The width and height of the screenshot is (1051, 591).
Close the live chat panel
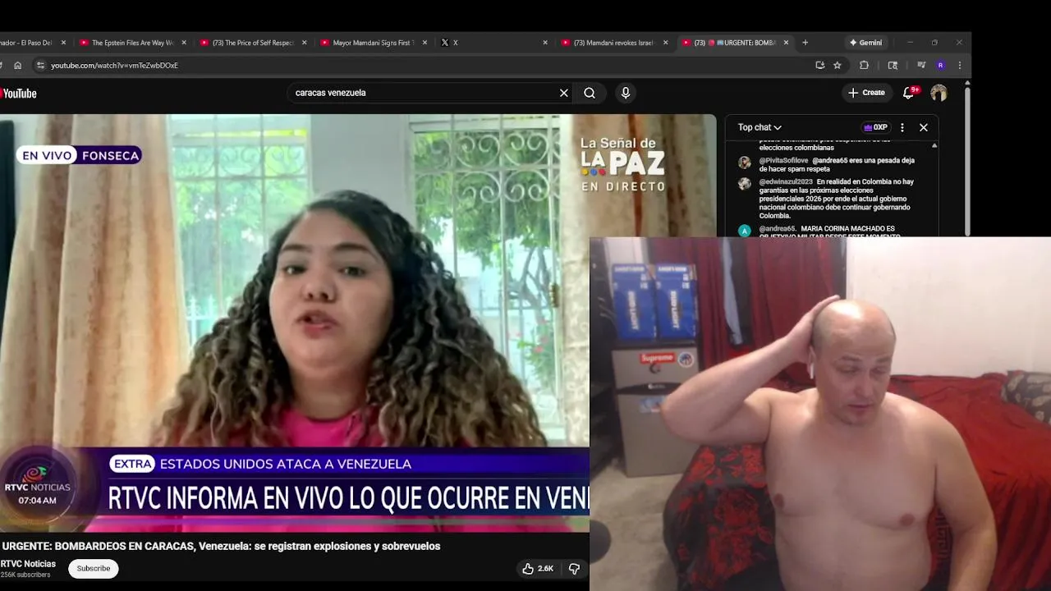pos(924,127)
